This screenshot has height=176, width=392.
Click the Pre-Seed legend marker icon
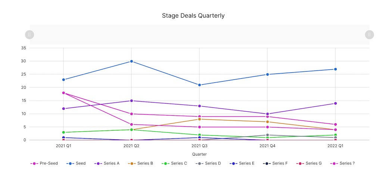[x=34, y=163]
